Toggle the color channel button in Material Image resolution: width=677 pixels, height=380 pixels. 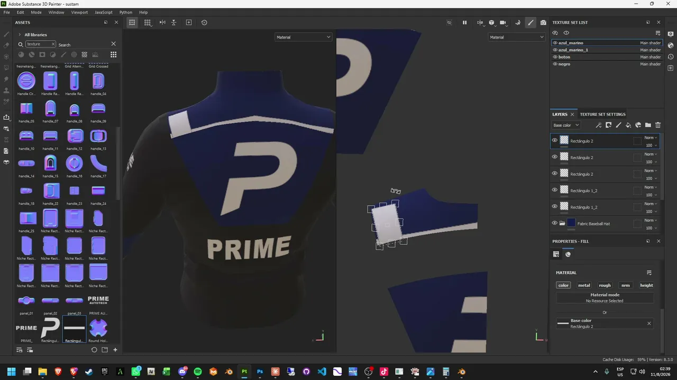click(x=563, y=285)
